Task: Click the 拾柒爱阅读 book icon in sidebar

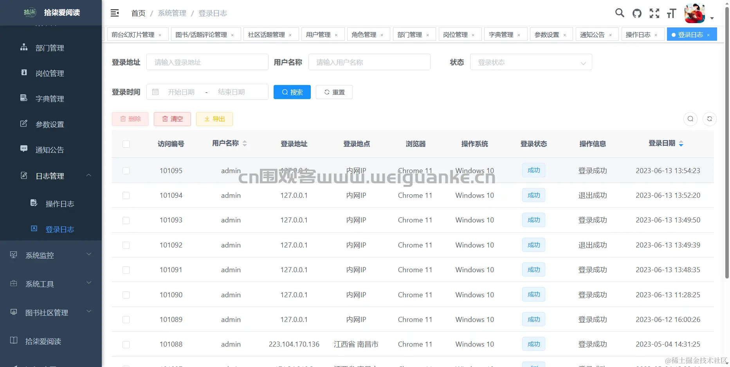Action: point(14,340)
